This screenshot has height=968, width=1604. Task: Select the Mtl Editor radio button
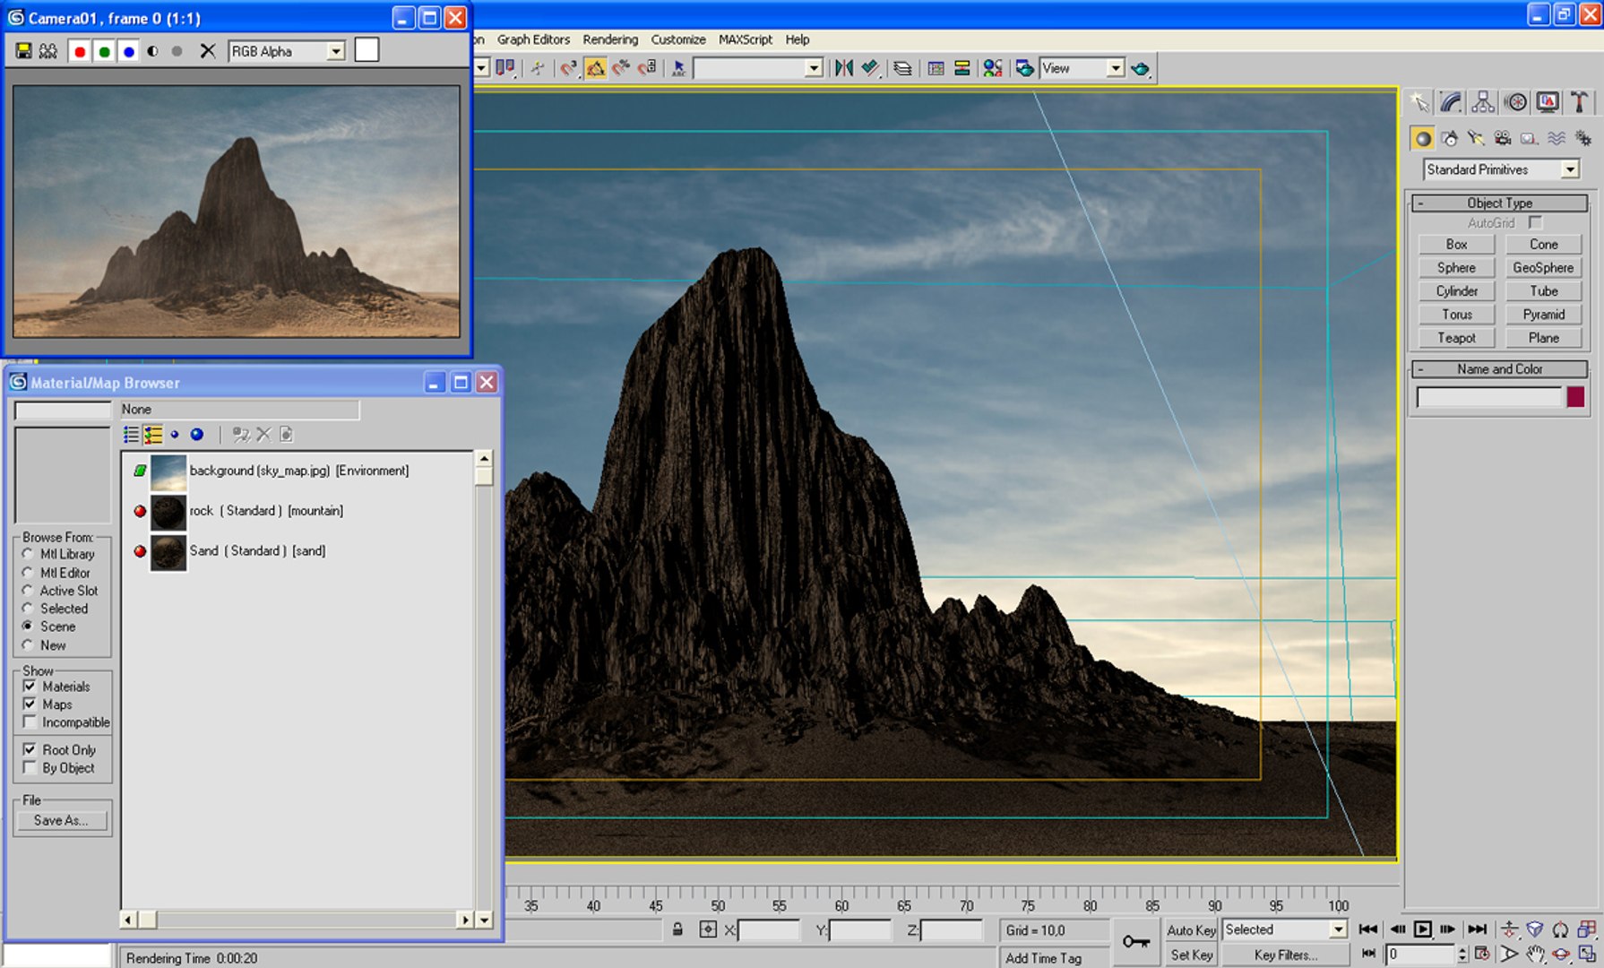(x=28, y=573)
